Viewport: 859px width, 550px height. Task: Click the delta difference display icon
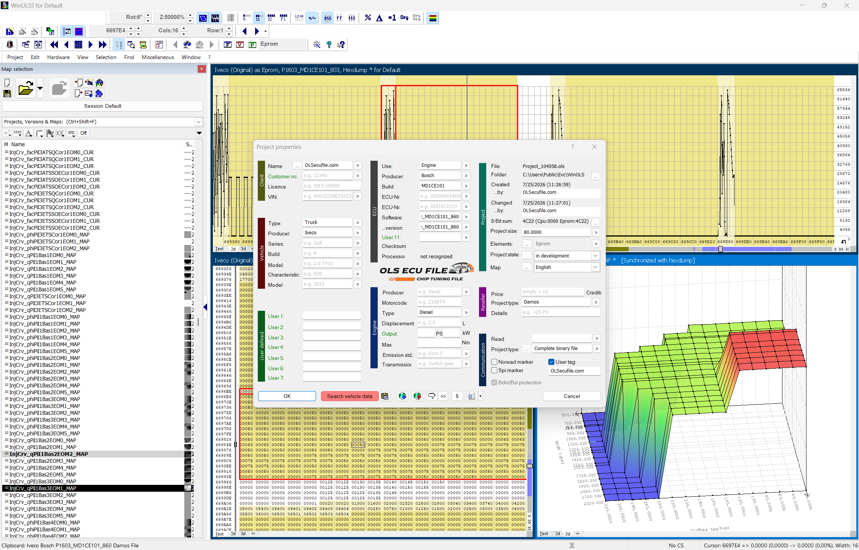tap(379, 18)
